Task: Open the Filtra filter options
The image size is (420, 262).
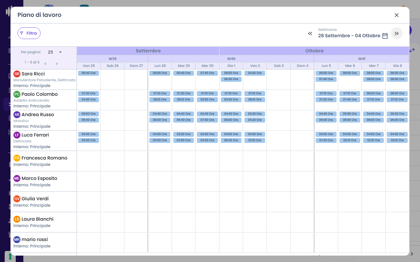Action: pyautogui.click(x=29, y=33)
